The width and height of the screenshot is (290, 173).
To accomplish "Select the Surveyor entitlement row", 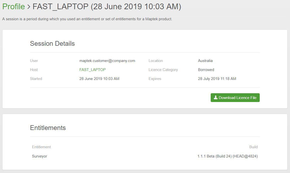I will (x=40, y=156).
